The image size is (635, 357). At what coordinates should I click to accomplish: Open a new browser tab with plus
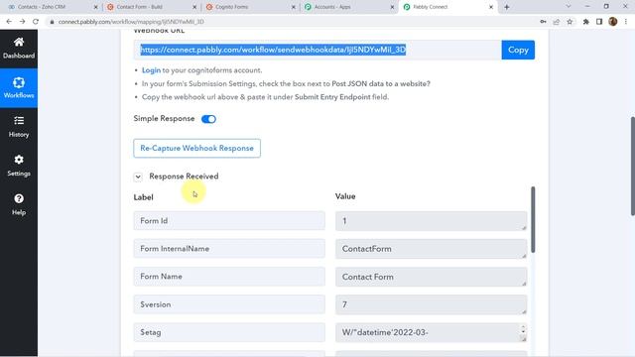(x=507, y=7)
